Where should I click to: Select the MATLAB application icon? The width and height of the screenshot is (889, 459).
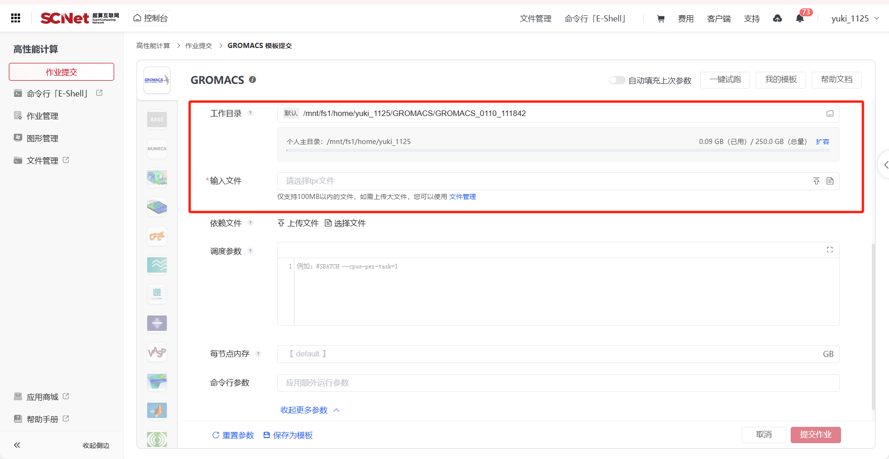coord(157,411)
